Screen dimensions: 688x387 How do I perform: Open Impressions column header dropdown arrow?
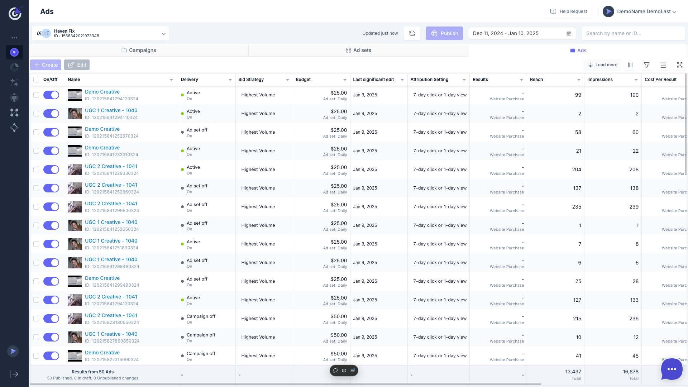[636, 80]
